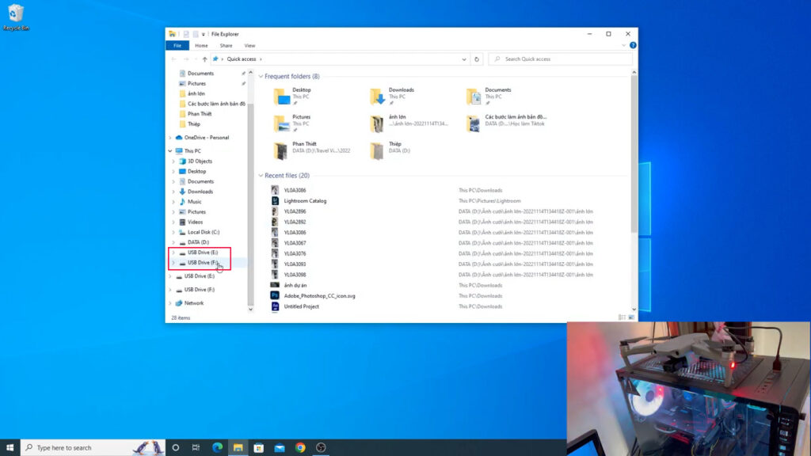Expand the DATA (D:) tree node
The image size is (811, 456).
[173, 242]
